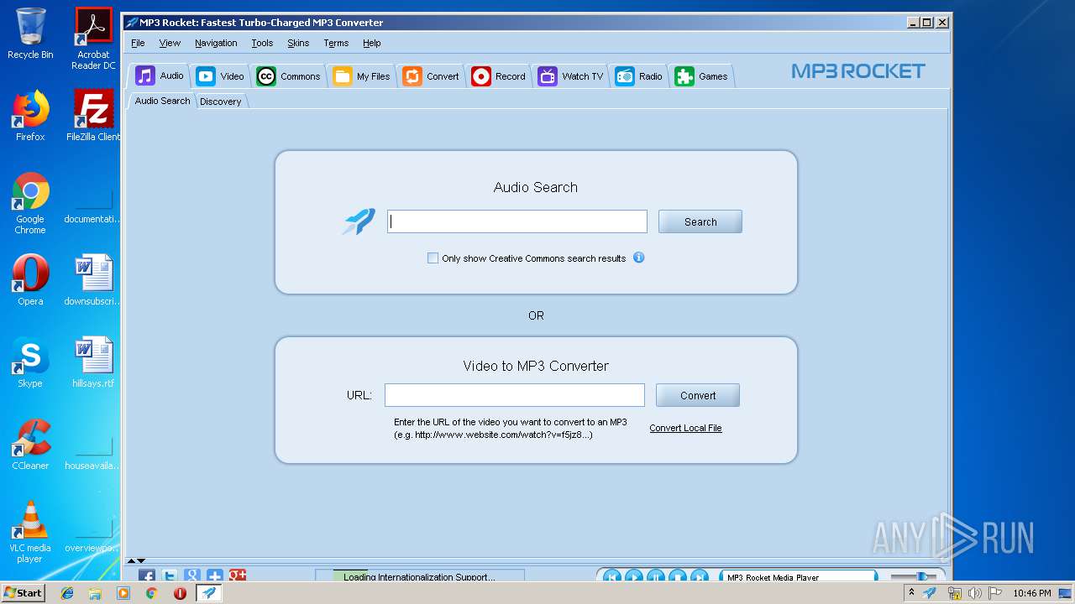Open the VLC media player desktop icon
The width and height of the screenshot is (1075, 604).
[30, 533]
